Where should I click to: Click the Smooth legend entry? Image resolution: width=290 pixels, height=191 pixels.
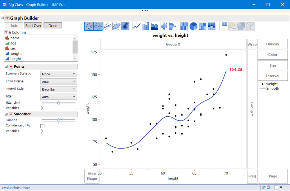(269, 89)
